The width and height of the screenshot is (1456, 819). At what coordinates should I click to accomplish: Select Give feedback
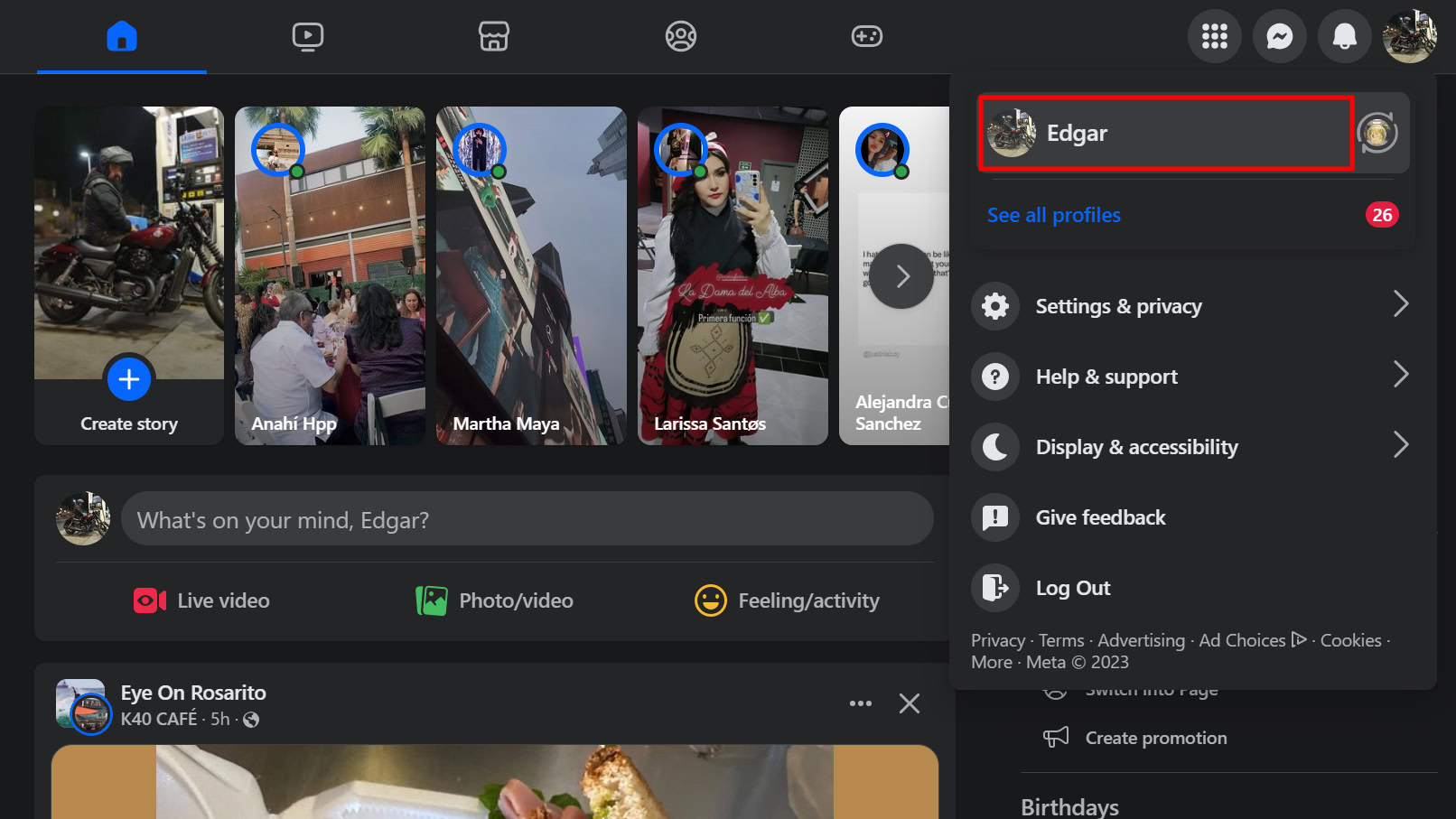tap(1192, 517)
